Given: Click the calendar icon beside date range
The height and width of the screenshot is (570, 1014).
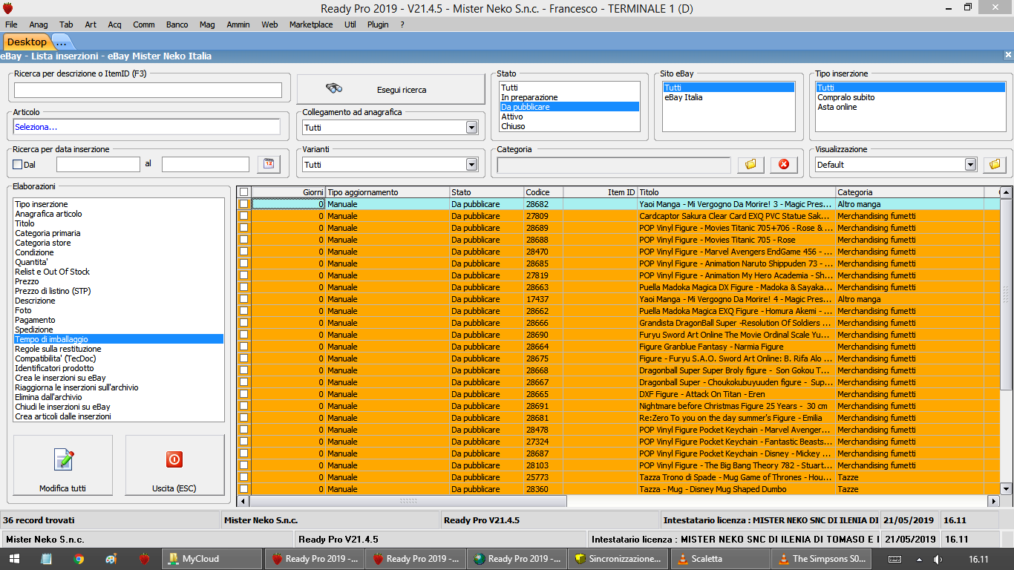Looking at the screenshot, I should tap(269, 164).
